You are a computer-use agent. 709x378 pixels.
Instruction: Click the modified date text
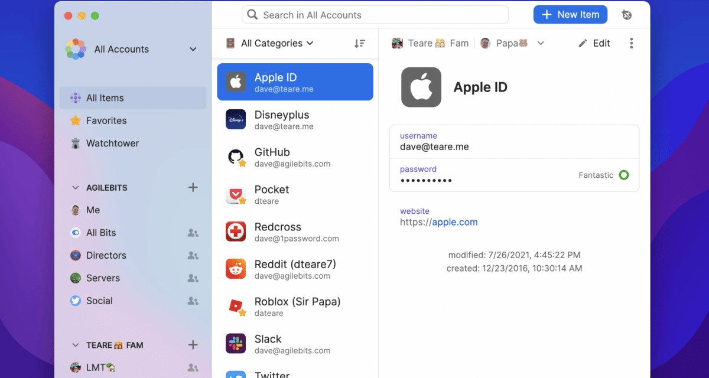click(514, 255)
